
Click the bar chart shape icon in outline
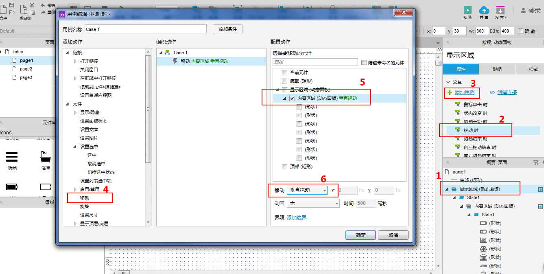[483, 240]
